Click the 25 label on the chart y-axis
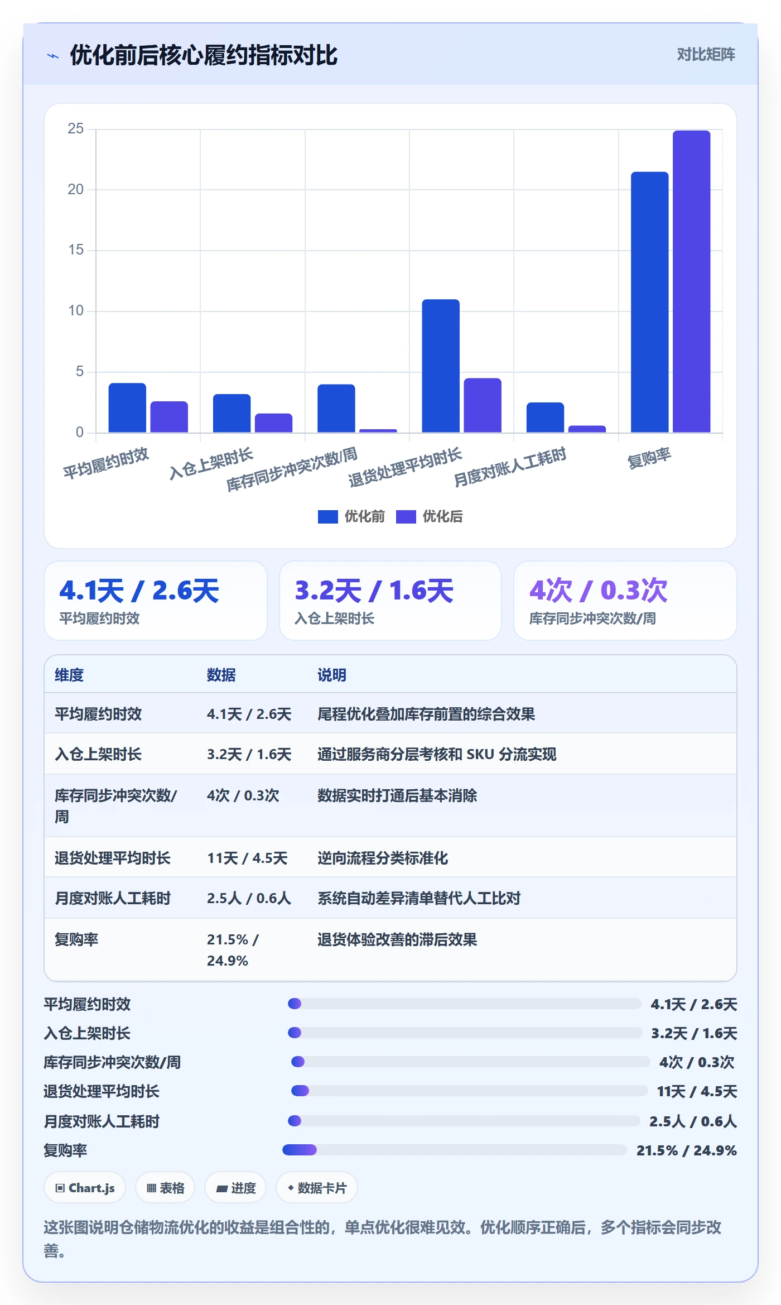Viewport: 781px width, 1305px height. coord(75,129)
